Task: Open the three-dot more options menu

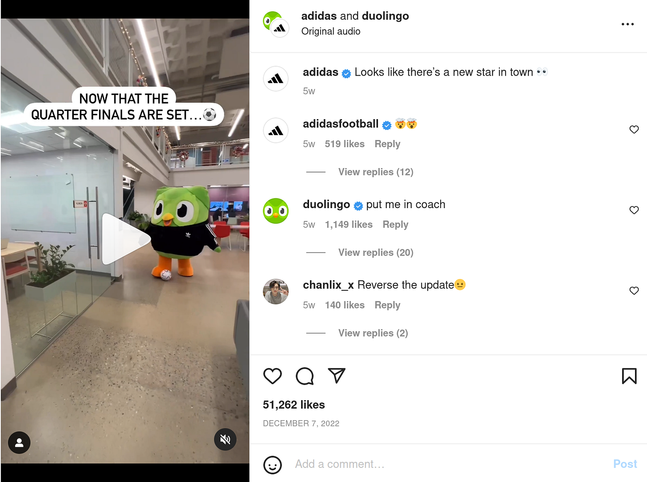Action: pyautogui.click(x=627, y=24)
